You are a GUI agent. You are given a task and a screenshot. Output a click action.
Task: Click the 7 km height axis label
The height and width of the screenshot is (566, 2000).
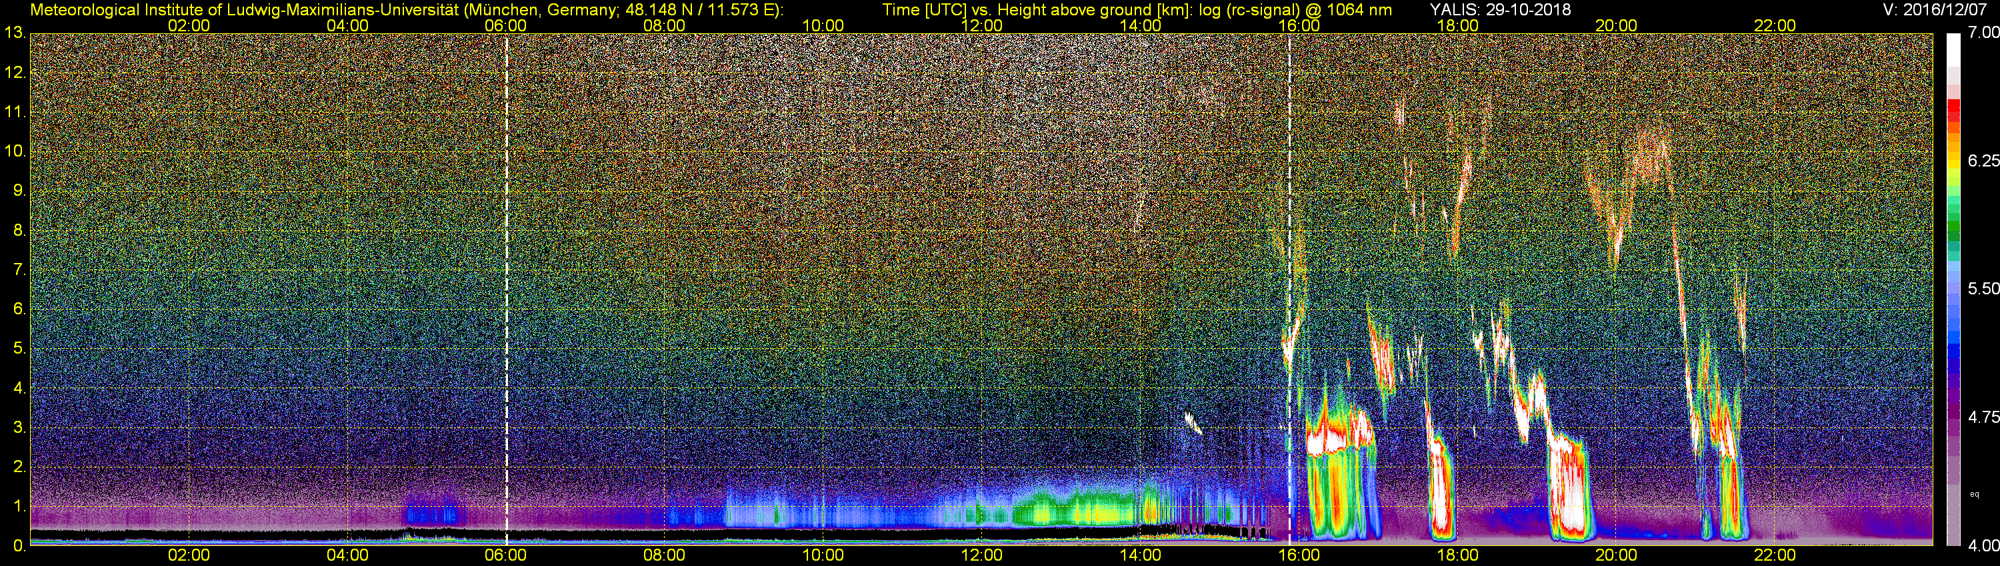pos(20,270)
